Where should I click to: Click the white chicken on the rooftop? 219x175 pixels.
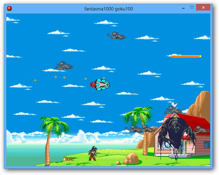(174, 105)
